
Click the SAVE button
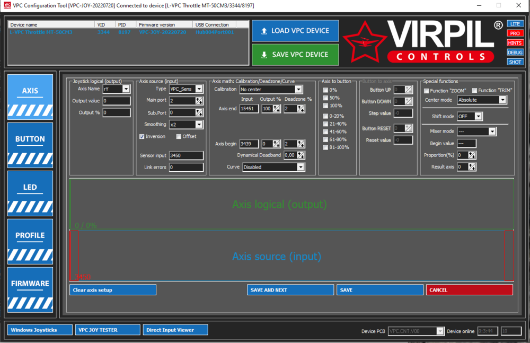(380, 290)
